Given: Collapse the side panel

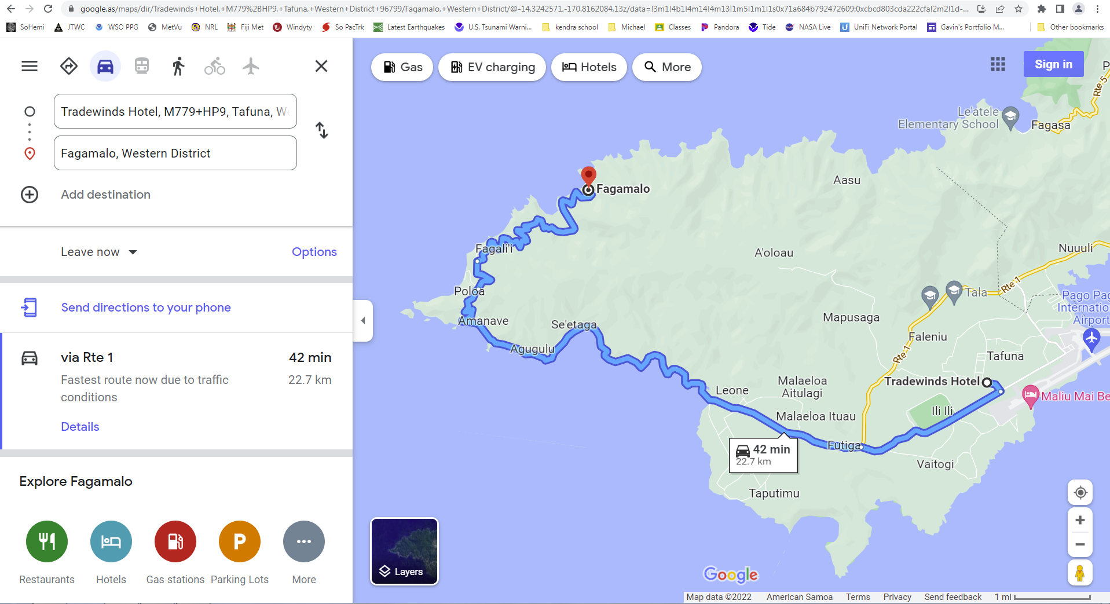Looking at the screenshot, I should 363,320.
